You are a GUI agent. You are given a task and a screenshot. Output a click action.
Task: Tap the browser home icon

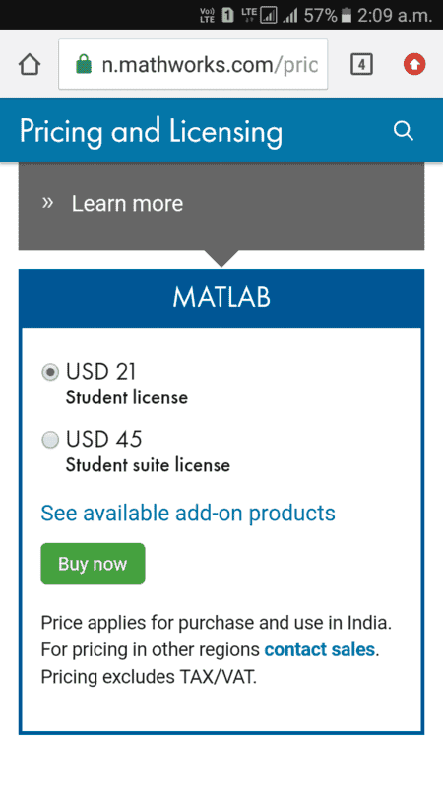coord(30,65)
